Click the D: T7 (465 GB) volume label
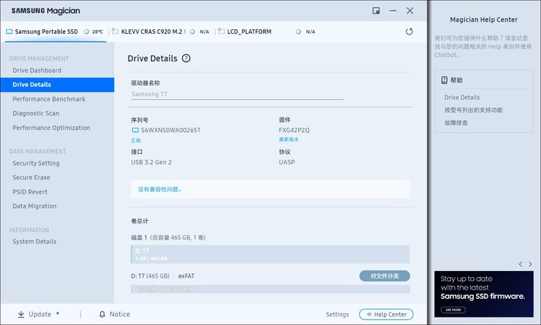 pyautogui.click(x=150, y=276)
